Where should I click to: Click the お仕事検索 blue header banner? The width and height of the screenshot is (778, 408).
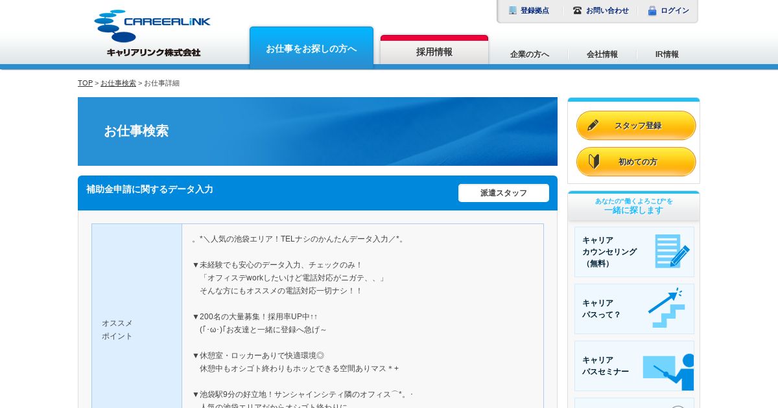318,131
